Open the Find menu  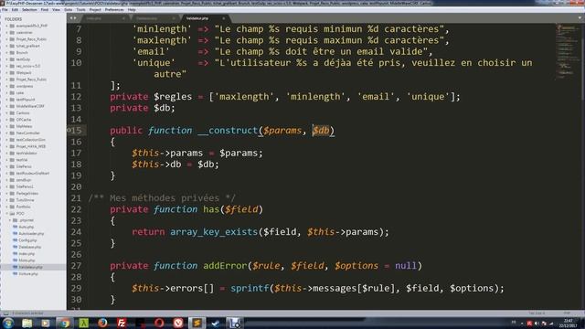pos(45,10)
